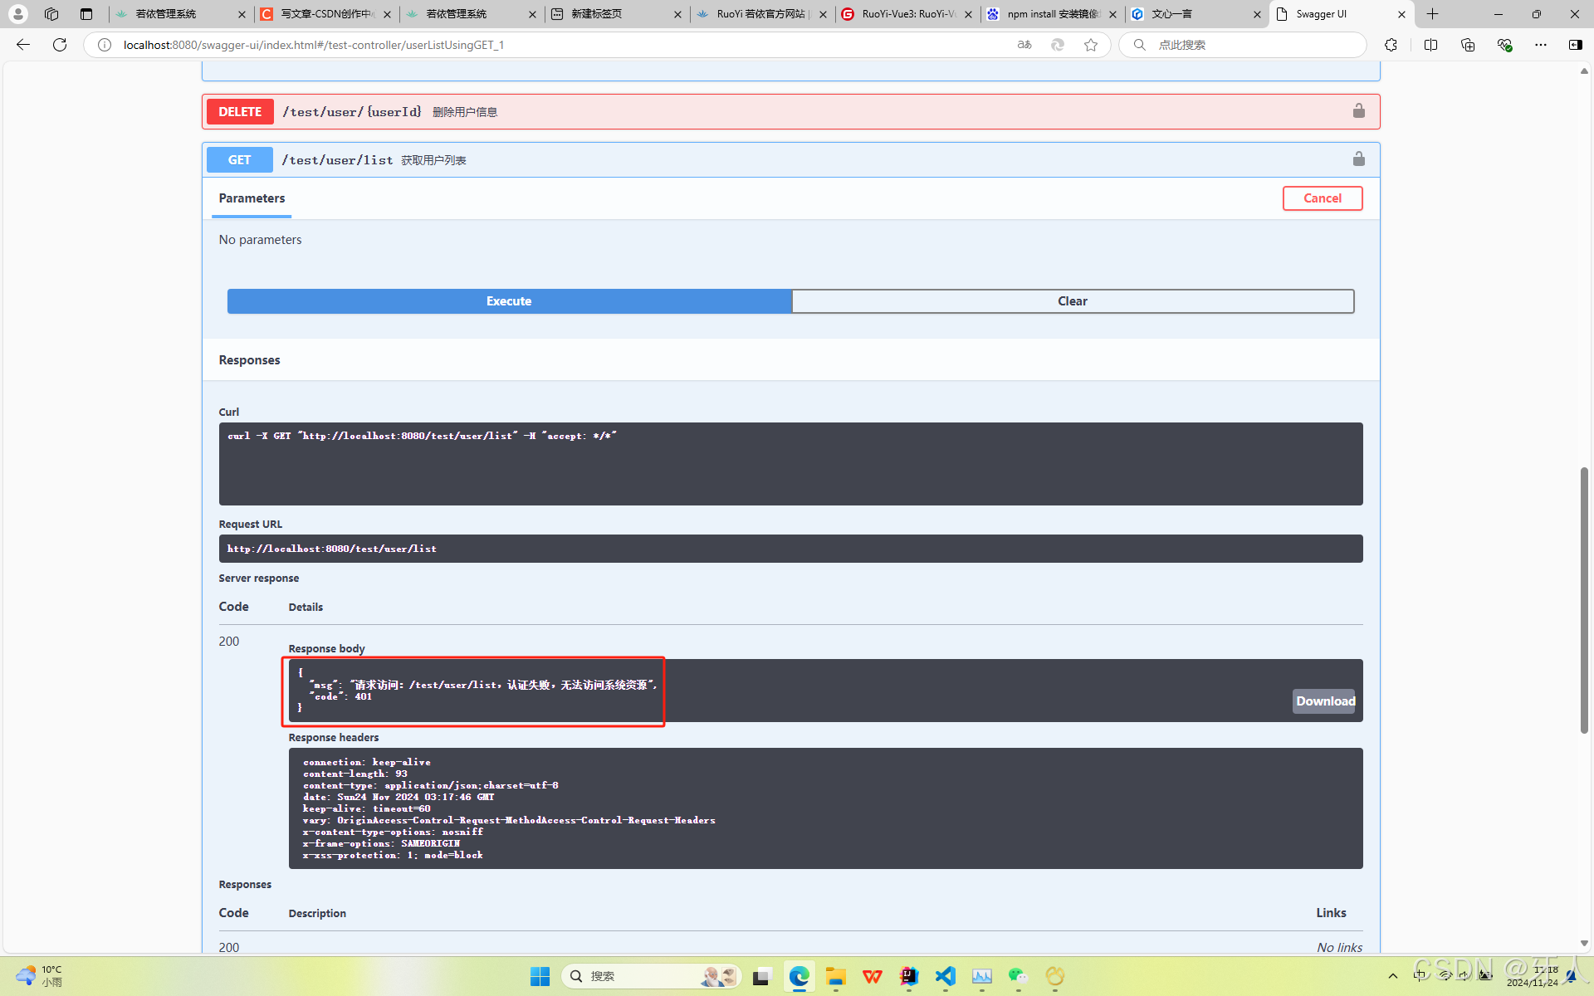Image resolution: width=1594 pixels, height=996 pixels.
Task: Refresh the browser page
Action: (60, 45)
